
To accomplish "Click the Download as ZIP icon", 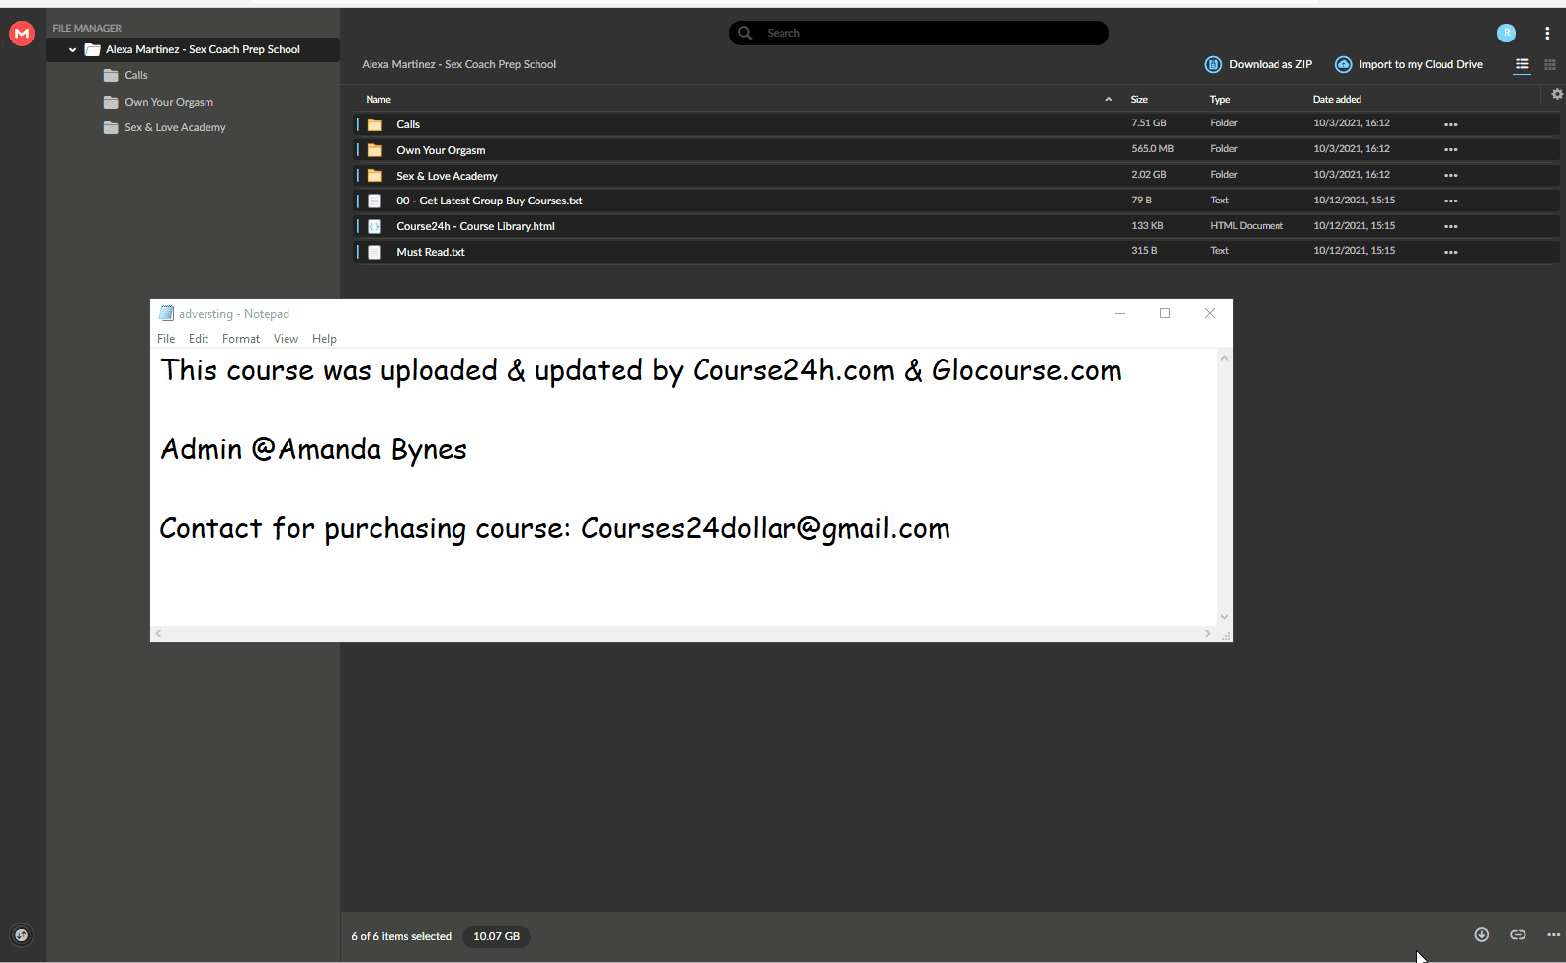I will point(1213,64).
